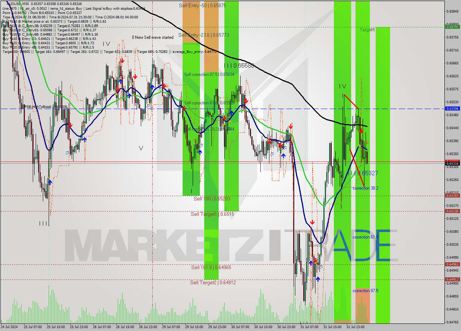Screen dimensions: 461x331
Task: Select the red 0.65150 price tag
Action: coord(452,211)
